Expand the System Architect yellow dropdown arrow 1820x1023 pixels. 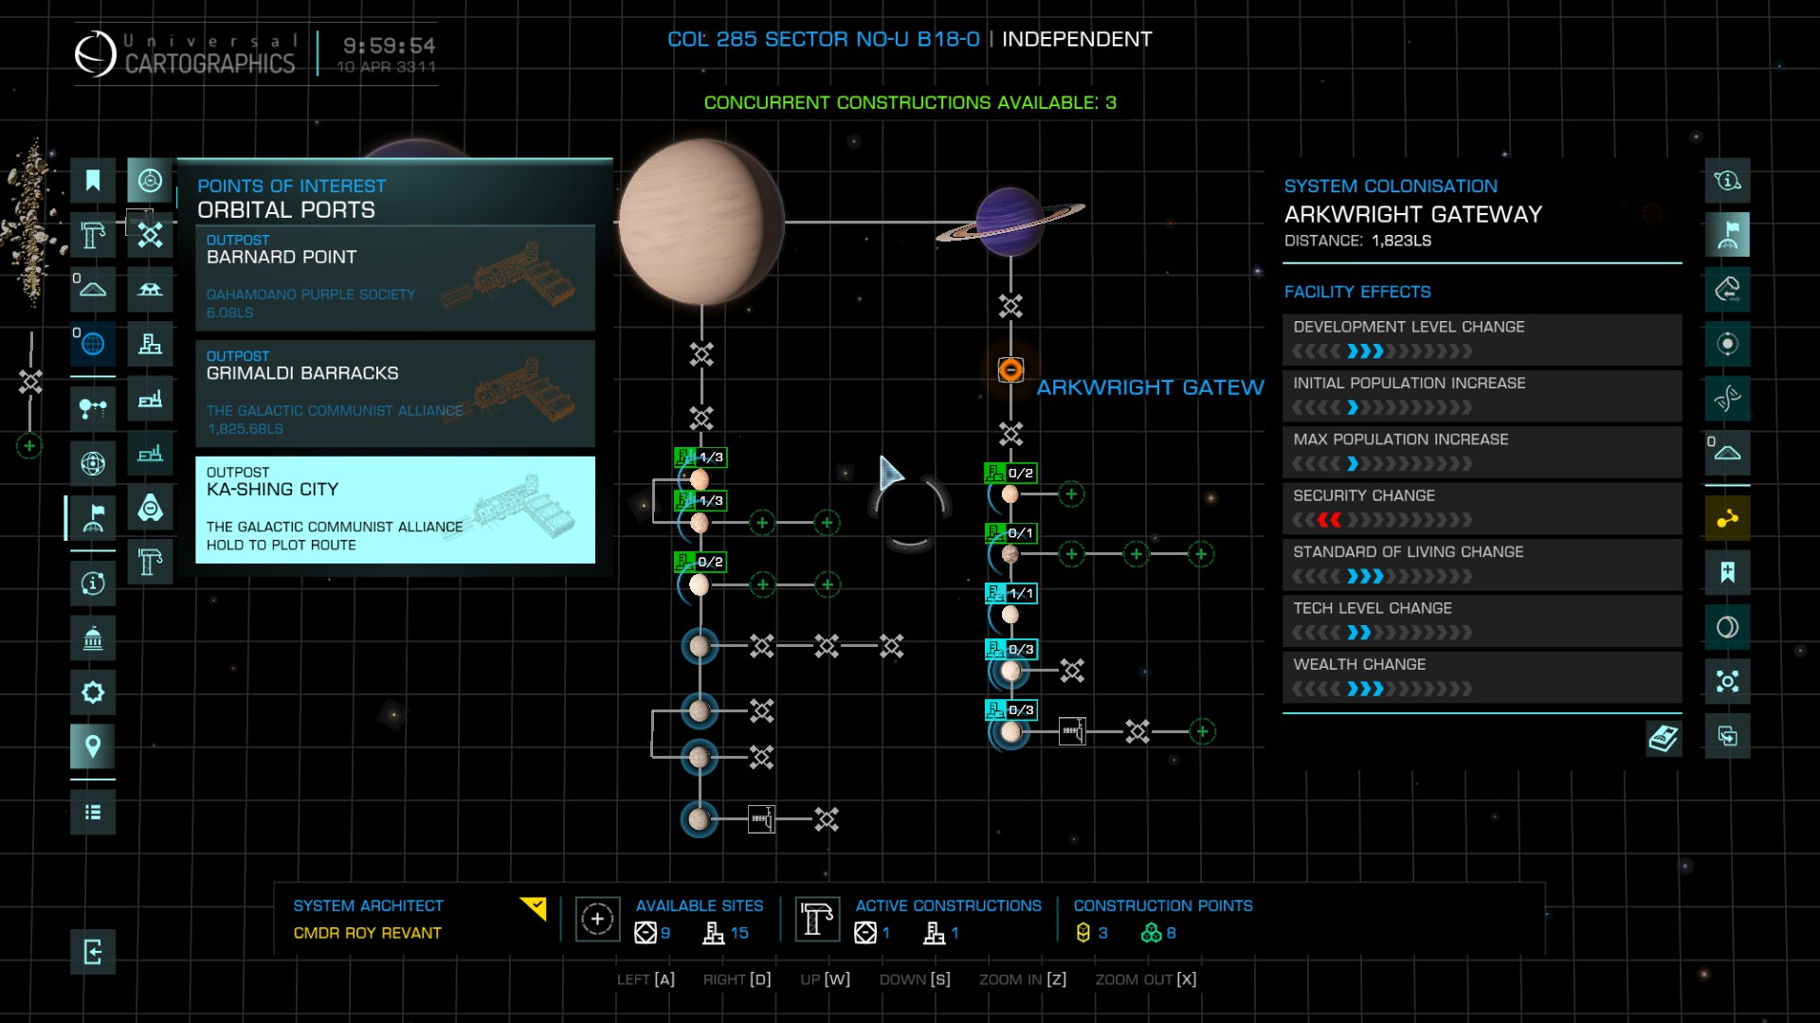point(535,908)
